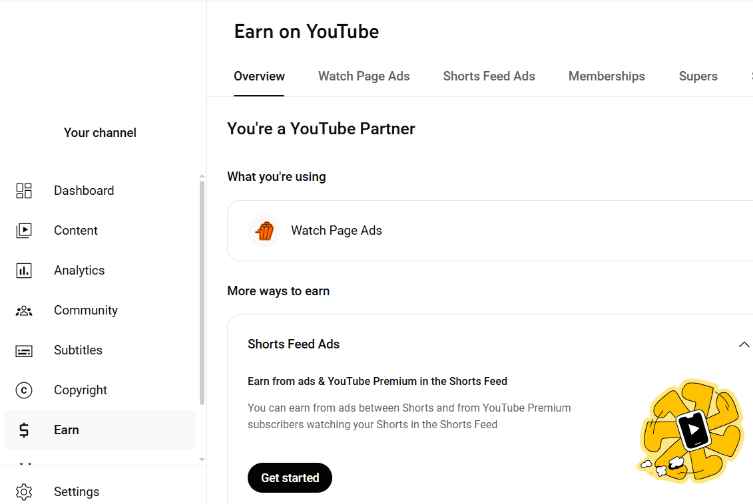Open the Community people icon
Screen dimensions: 753x504
(24, 311)
